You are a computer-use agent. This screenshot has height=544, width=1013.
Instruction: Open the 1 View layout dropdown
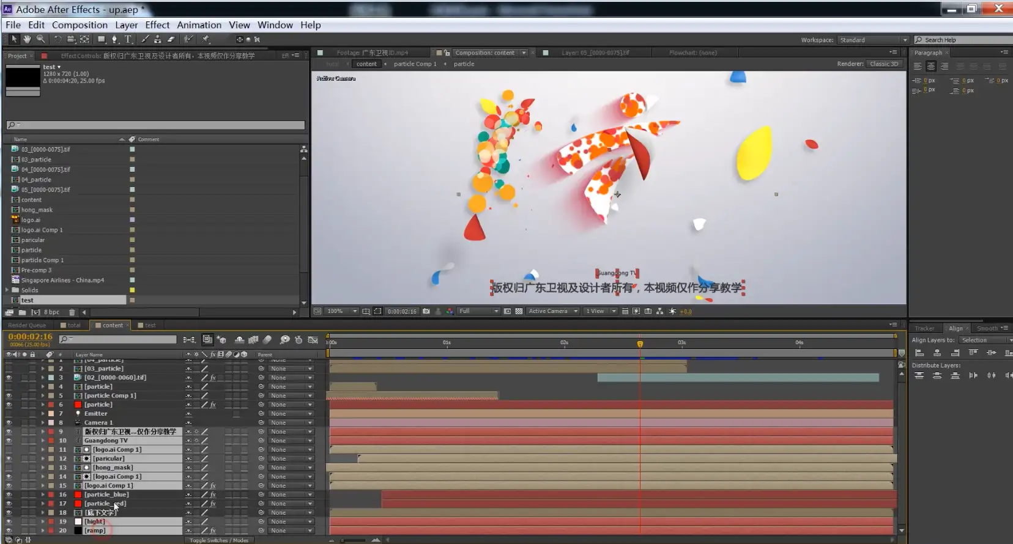click(601, 311)
